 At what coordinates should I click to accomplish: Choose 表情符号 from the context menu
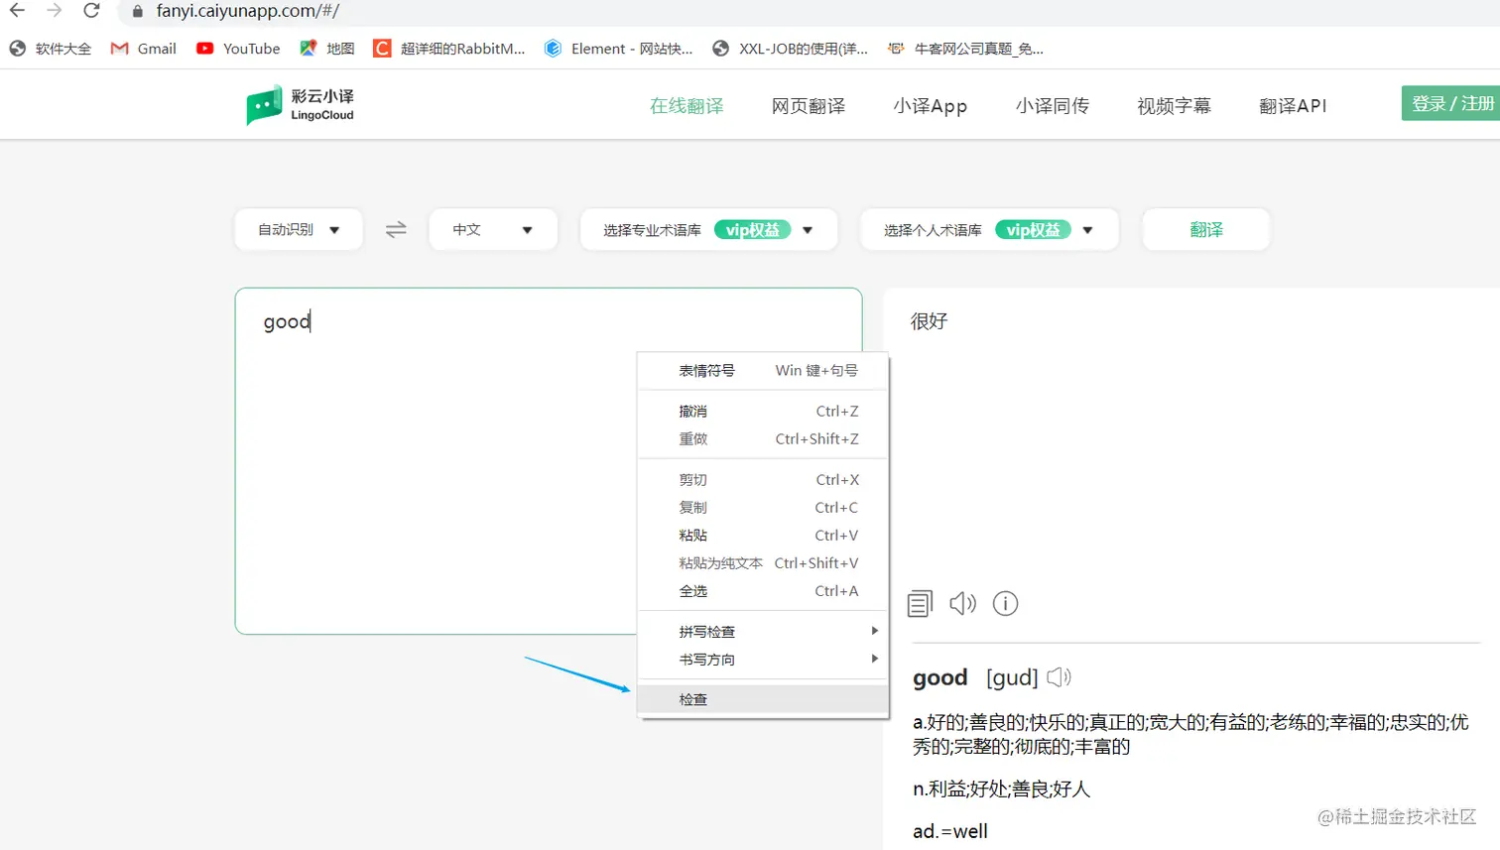tap(763, 371)
